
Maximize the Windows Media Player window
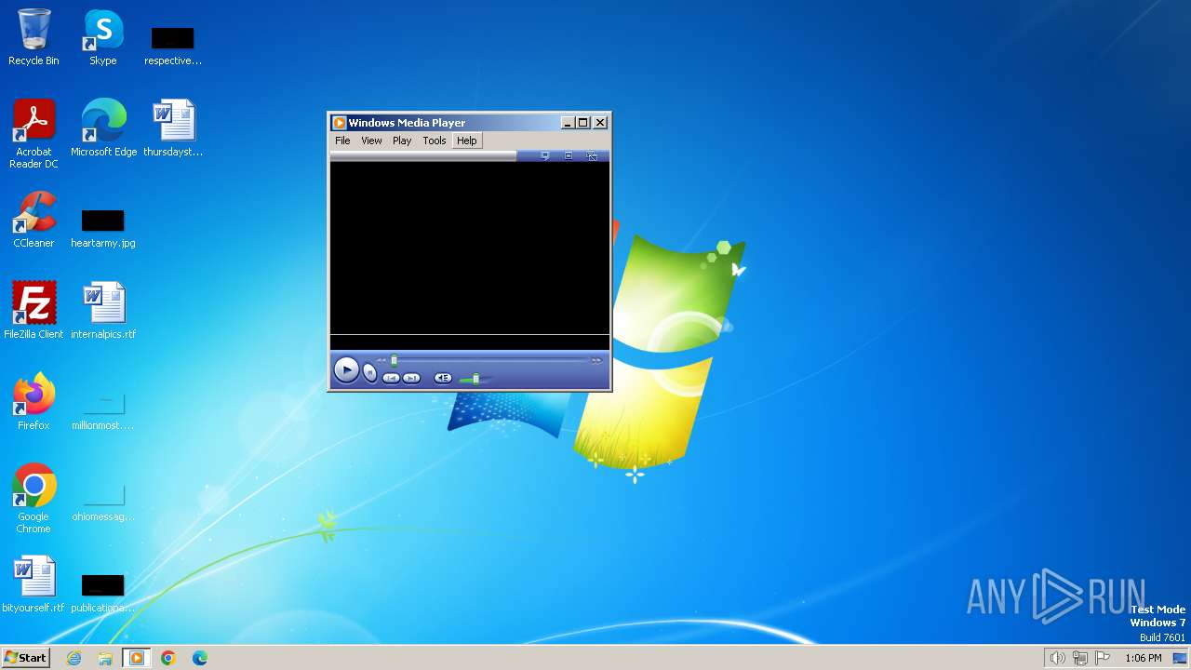tap(583, 123)
